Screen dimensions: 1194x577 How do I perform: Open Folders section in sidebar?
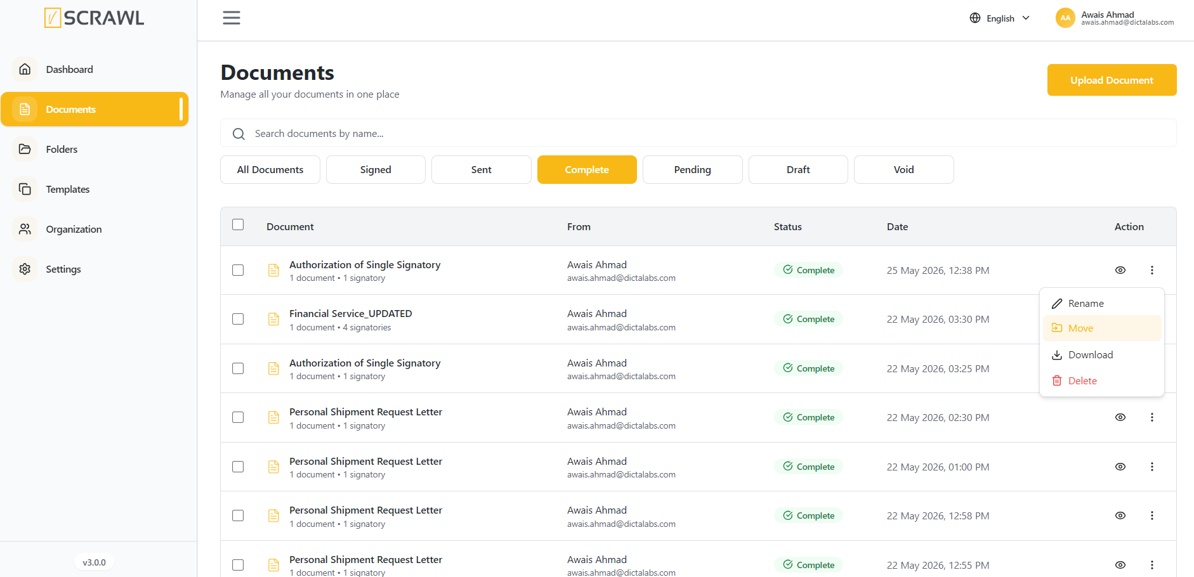click(x=95, y=149)
